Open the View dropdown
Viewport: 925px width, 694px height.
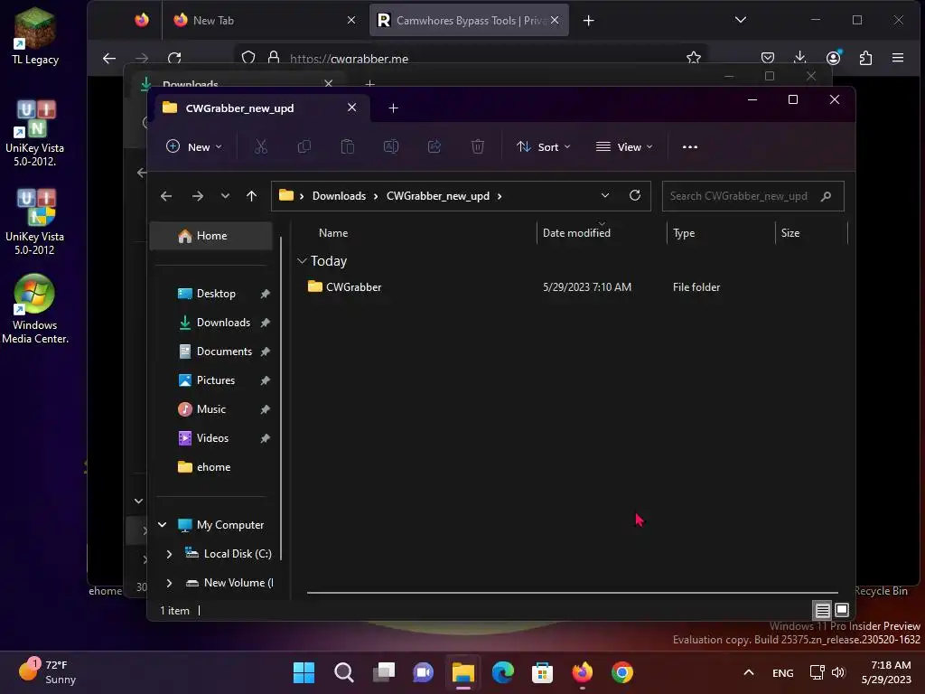pyautogui.click(x=624, y=147)
